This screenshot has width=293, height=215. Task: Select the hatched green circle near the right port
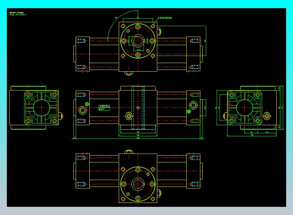coord(189,111)
